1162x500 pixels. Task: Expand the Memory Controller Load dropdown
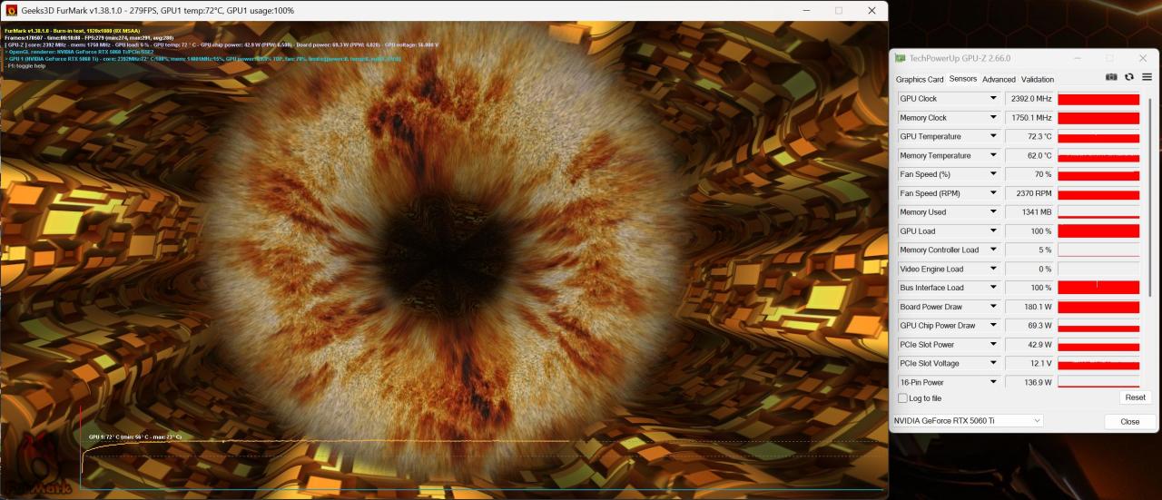click(993, 250)
